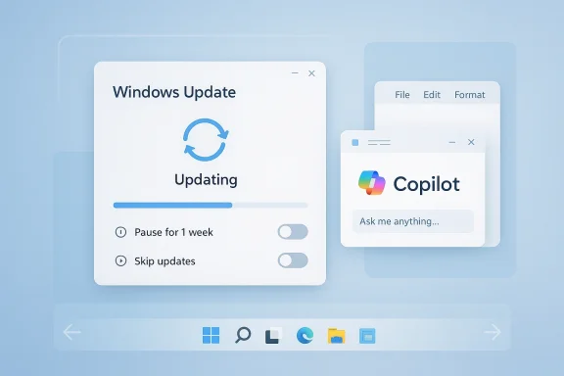Screen dimensions: 564x376
Task: Click the Skip updates label
Action: (x=164, y=260)
